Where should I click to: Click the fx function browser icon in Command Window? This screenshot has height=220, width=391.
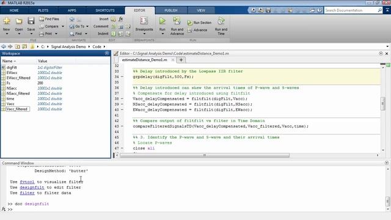(4, 209)
